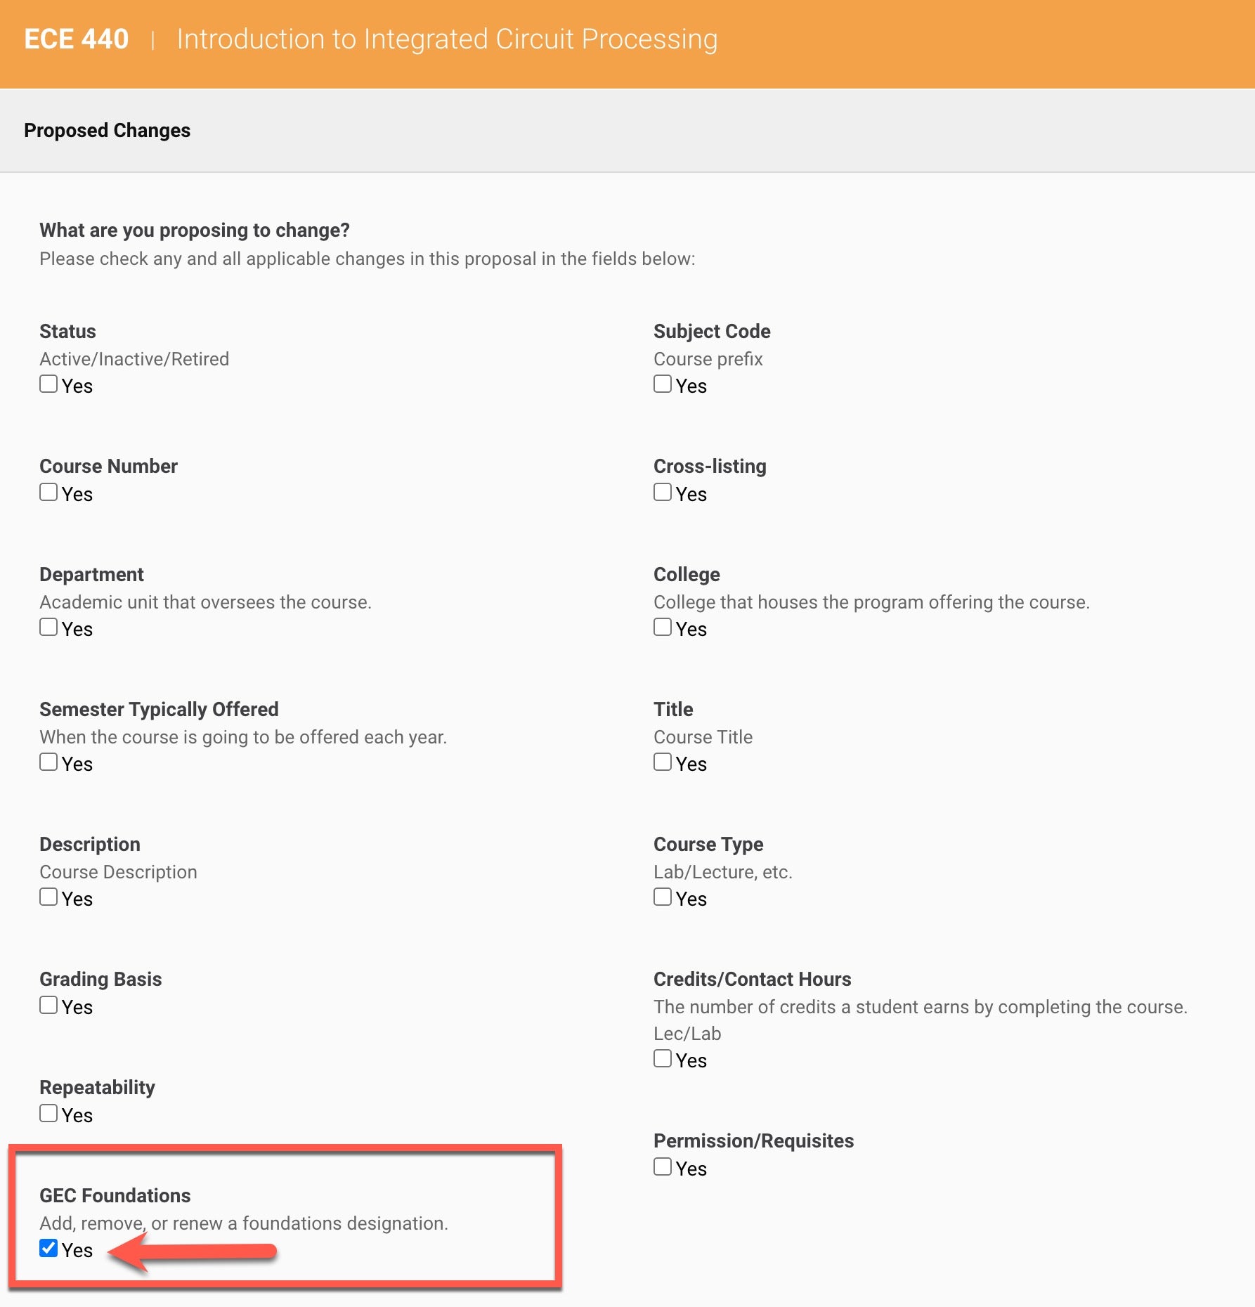
Task: Click the Proposed Changes section header
Action: click(x=108, y=131)
